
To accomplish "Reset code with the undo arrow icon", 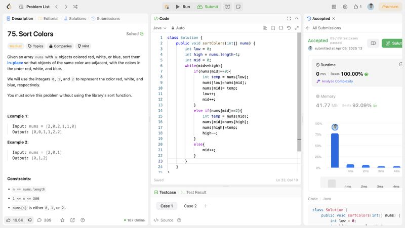I will pyautogui.click(x=289, y=28).
